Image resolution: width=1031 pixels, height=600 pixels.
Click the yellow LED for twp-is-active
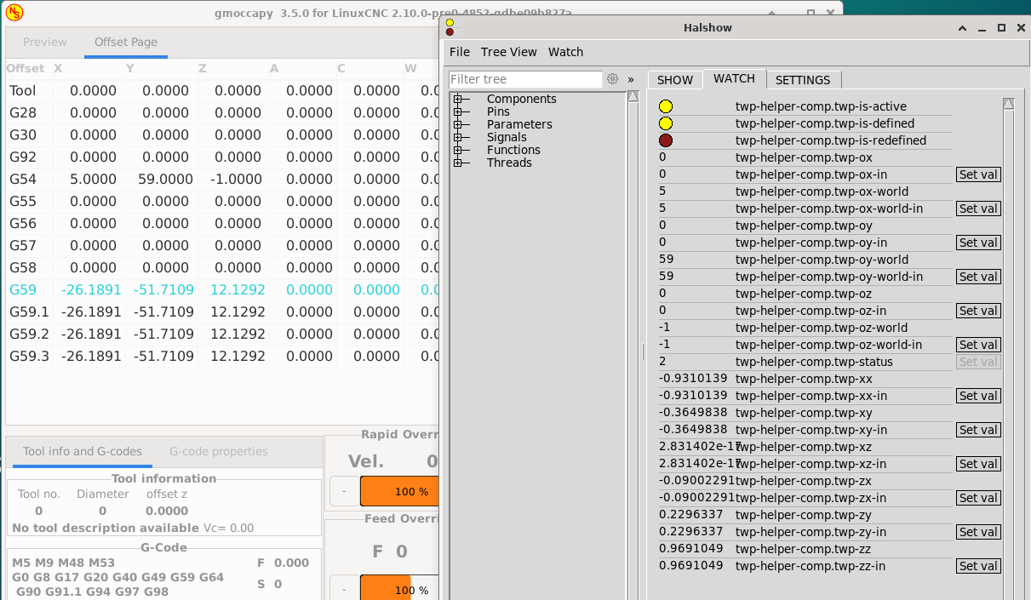pos(666,106)
